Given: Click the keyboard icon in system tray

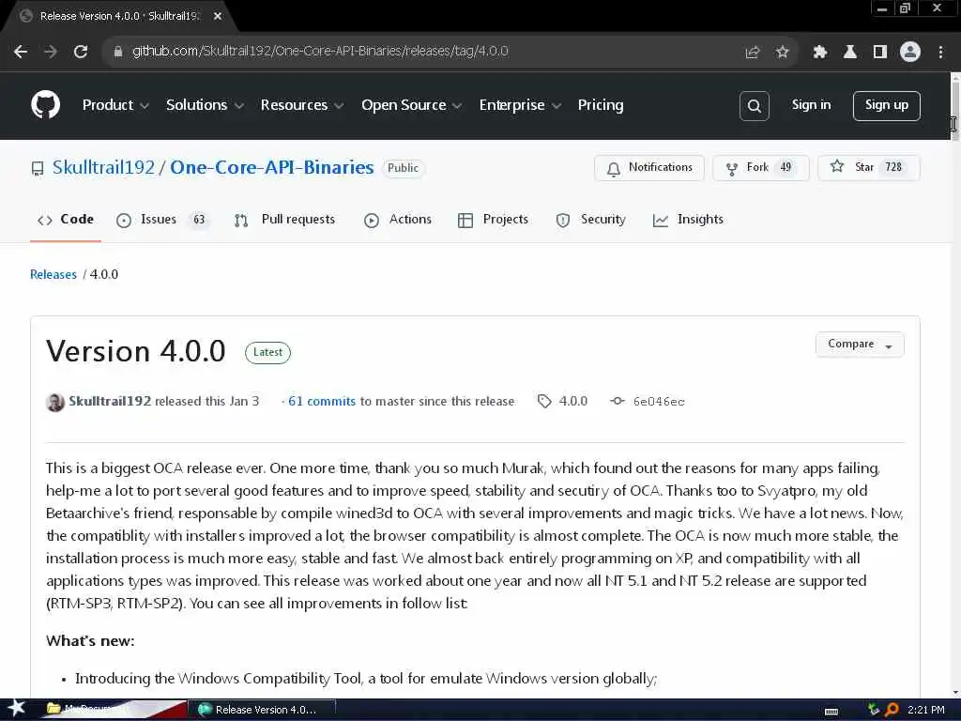Looking at the screenshot, I should (831, 712).
